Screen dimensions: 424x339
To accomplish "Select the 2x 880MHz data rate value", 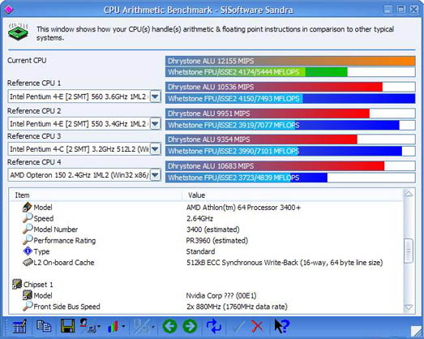I will 237,307.
